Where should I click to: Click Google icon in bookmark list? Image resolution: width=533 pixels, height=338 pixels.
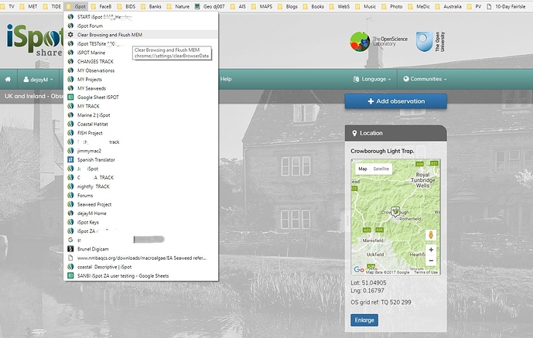70,241
